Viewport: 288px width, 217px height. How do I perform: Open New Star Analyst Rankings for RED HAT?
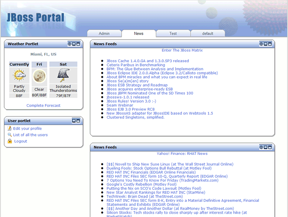coord(156,193)
